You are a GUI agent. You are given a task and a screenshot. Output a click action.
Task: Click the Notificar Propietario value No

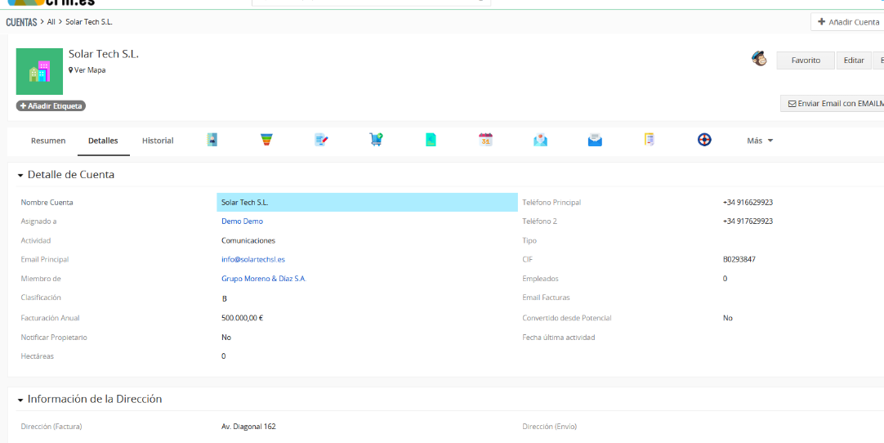pos(226,337)
